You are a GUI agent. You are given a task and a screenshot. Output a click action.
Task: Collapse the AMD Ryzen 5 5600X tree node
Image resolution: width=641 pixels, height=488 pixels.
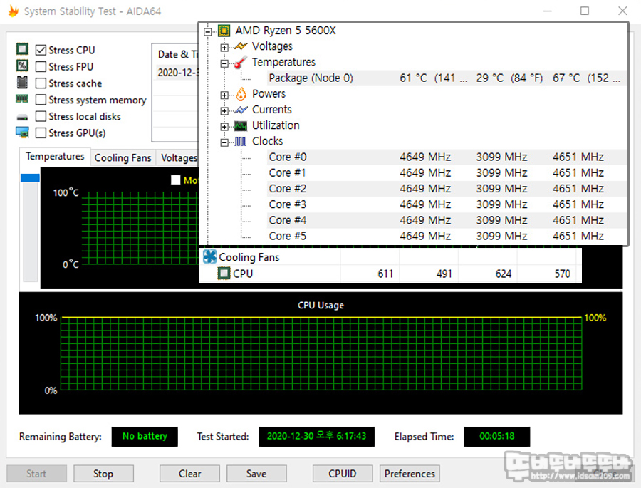(208, 31)
